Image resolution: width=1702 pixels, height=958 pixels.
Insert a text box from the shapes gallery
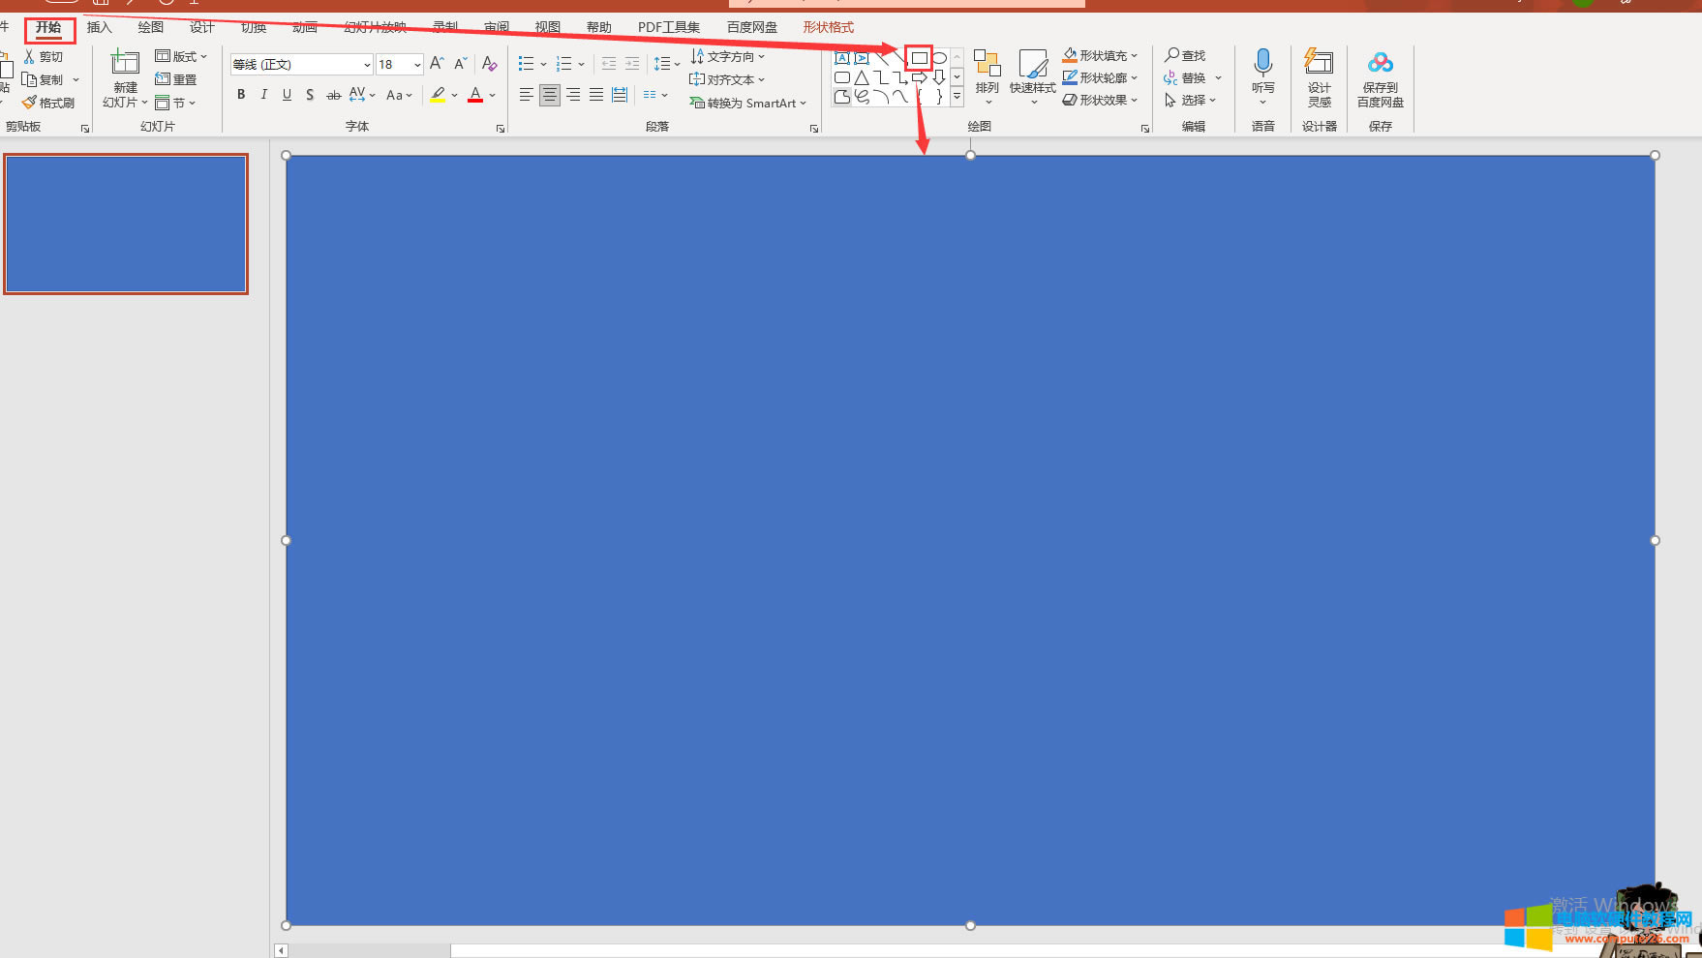click(842, 58)
